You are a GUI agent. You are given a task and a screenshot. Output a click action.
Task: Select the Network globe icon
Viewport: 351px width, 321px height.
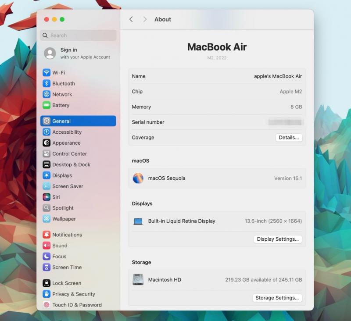[x=47, y=94]
